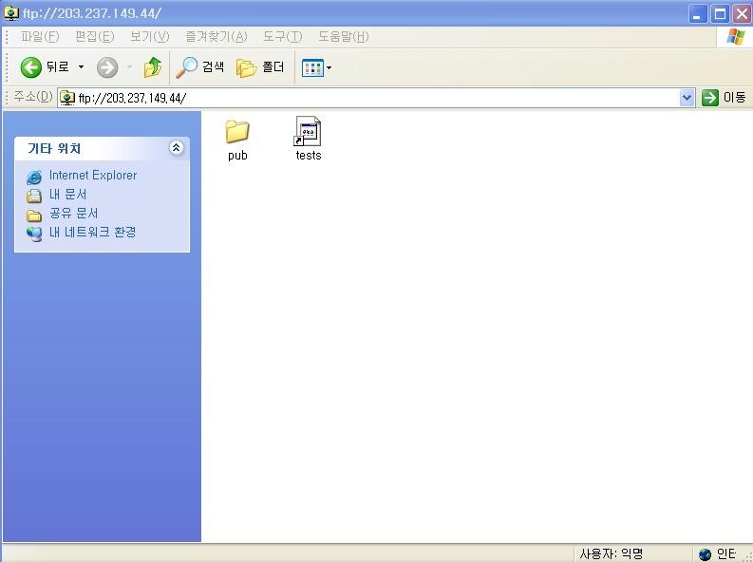Screen dimensions: 753x562
Task: Click the internet zone globe icon
Action: pyautogui.click(x=705, y=554)
